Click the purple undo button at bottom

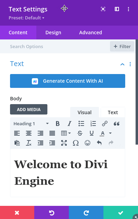[52, 212]
